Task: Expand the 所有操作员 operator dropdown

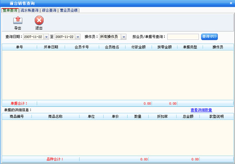Action: coord(124,37)
